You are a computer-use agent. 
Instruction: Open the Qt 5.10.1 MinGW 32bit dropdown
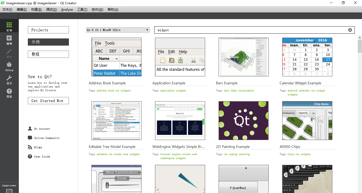click(x=118, y=30)
